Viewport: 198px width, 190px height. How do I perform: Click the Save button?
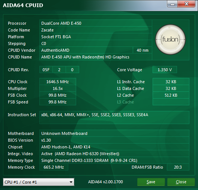[151, 182]
